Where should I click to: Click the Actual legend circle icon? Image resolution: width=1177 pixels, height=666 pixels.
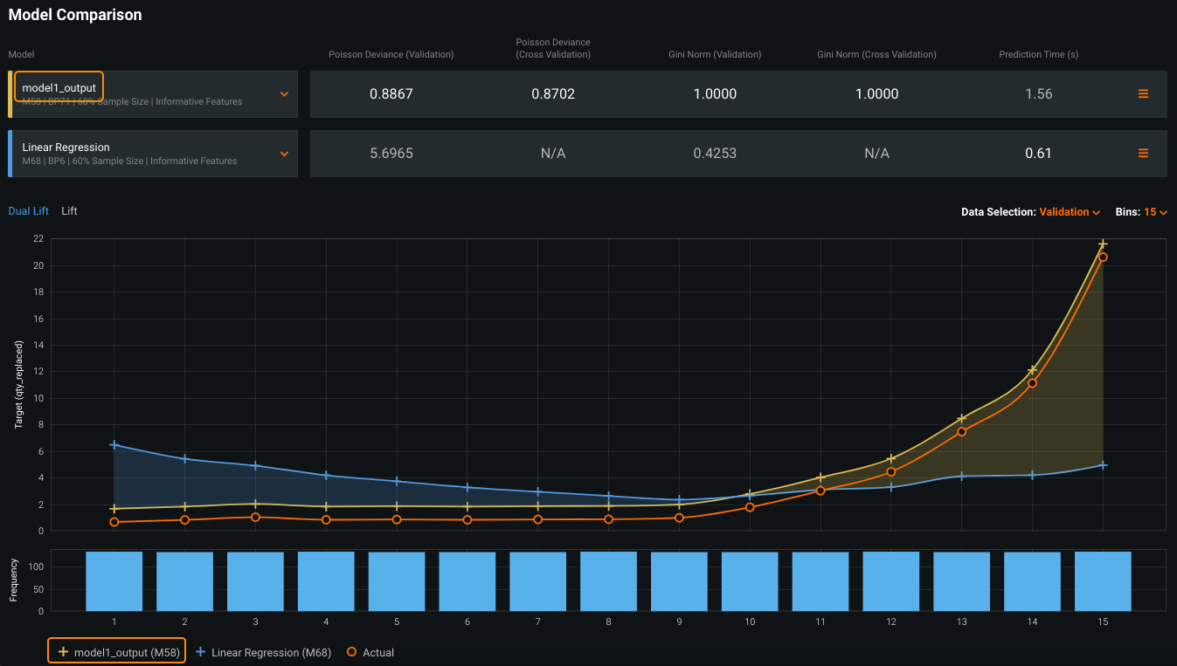click(x=351, y=652)
